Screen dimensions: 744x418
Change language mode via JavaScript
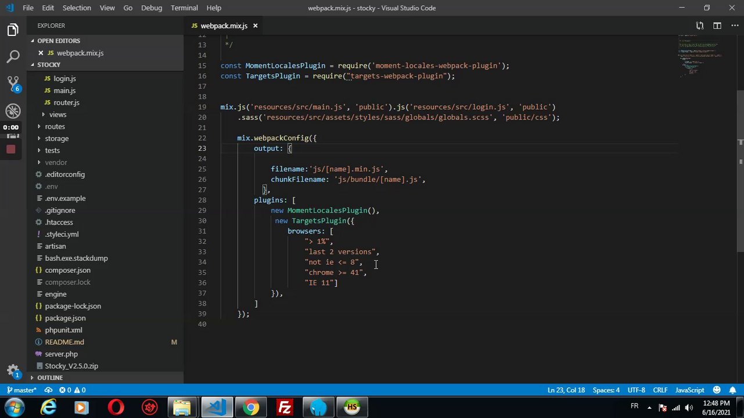689,390
